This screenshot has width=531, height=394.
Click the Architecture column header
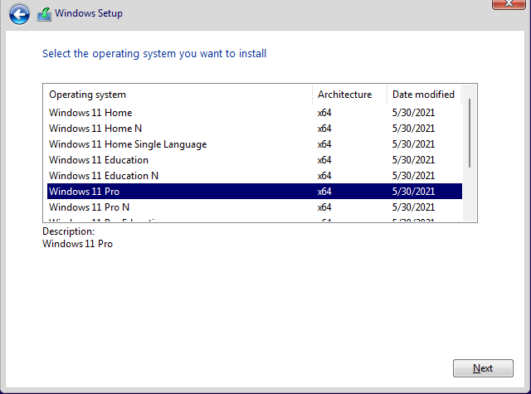[344, 95]
